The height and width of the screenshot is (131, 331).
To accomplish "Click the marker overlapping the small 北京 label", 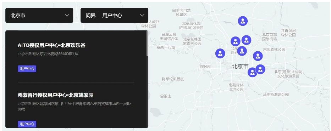I will click(242, 51).
